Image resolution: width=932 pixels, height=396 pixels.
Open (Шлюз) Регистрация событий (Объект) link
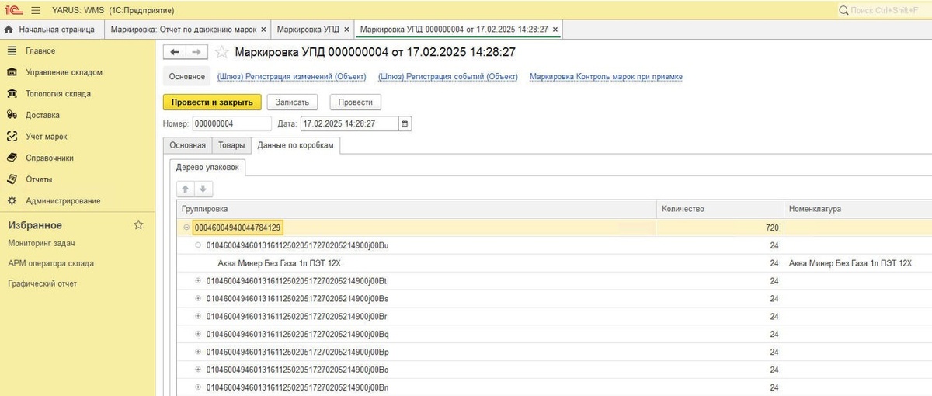click(447, 77)
